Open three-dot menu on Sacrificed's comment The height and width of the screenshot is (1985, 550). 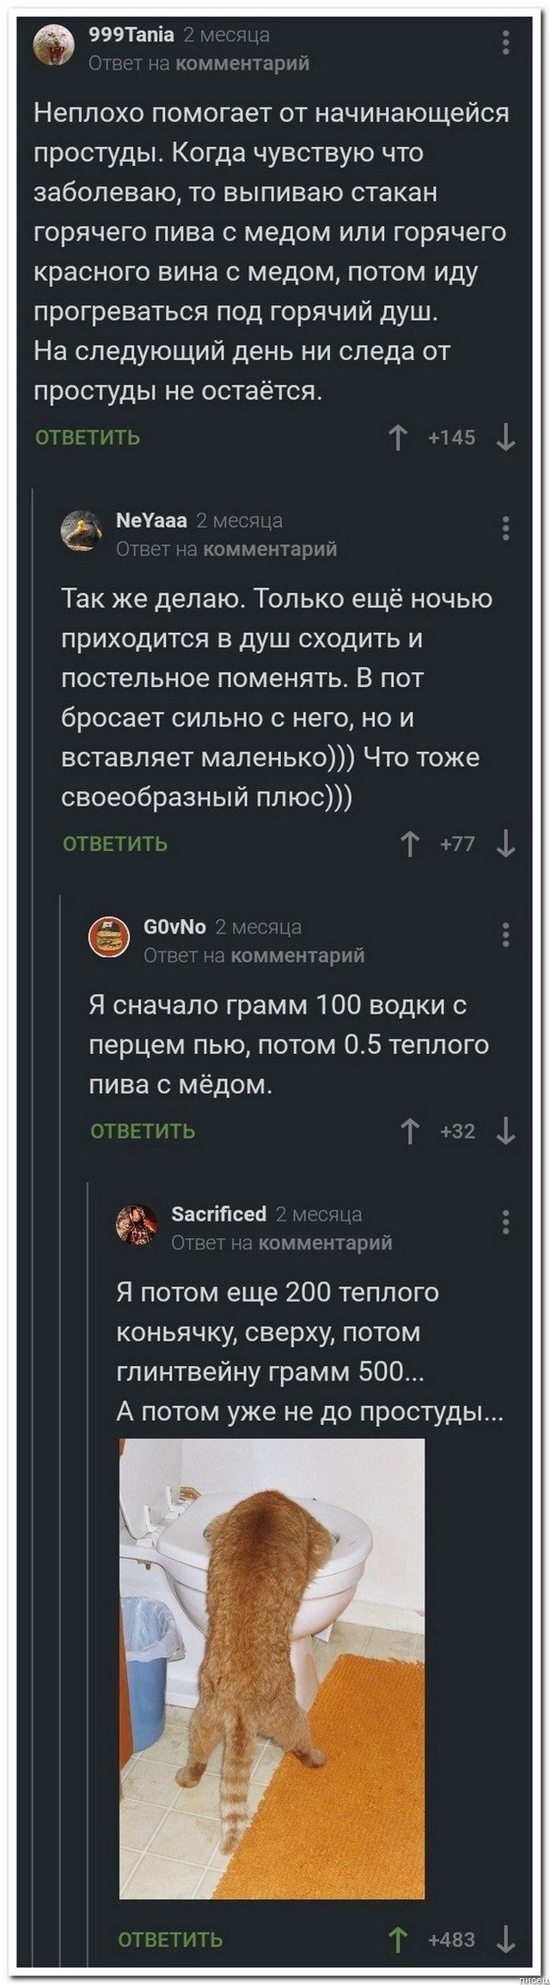pyautogui.click(x=506, y=1220)
